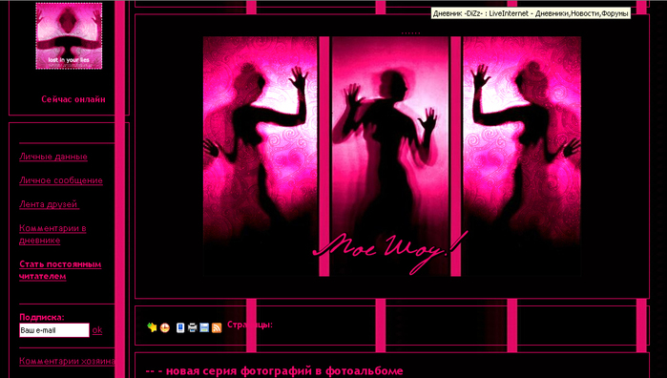Open Комментарии в дневнике link

click(52, 234)
